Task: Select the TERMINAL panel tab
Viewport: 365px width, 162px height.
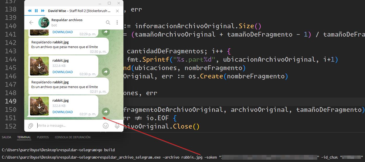Action: 24,137
